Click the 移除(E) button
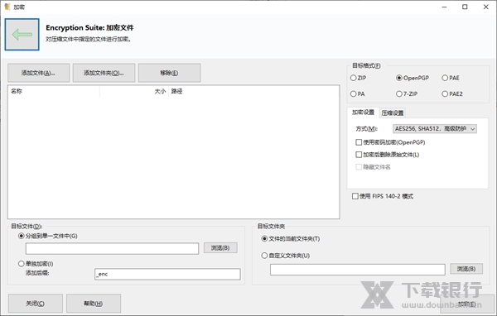This screenshot has width=497, height=316. 169,73
